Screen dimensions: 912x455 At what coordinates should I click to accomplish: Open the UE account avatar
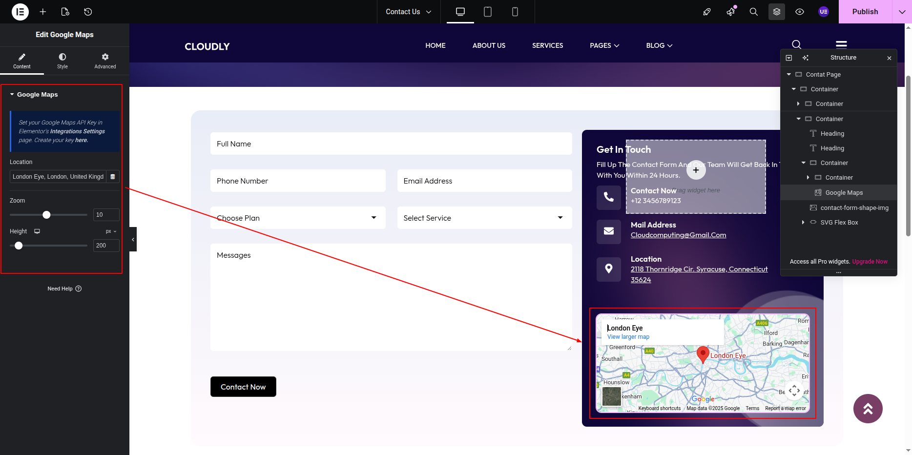[x=824, y=12]
